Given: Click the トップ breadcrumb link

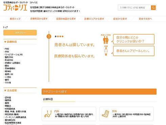Looking at the screenshot, I should [5, 27].
